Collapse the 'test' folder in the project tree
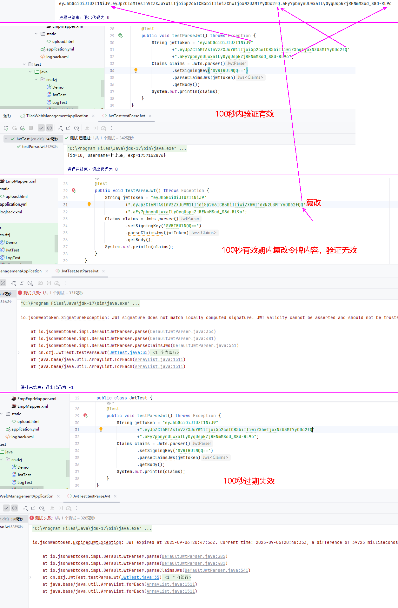This screenshot has height=608, width=398. click(24, 64)
